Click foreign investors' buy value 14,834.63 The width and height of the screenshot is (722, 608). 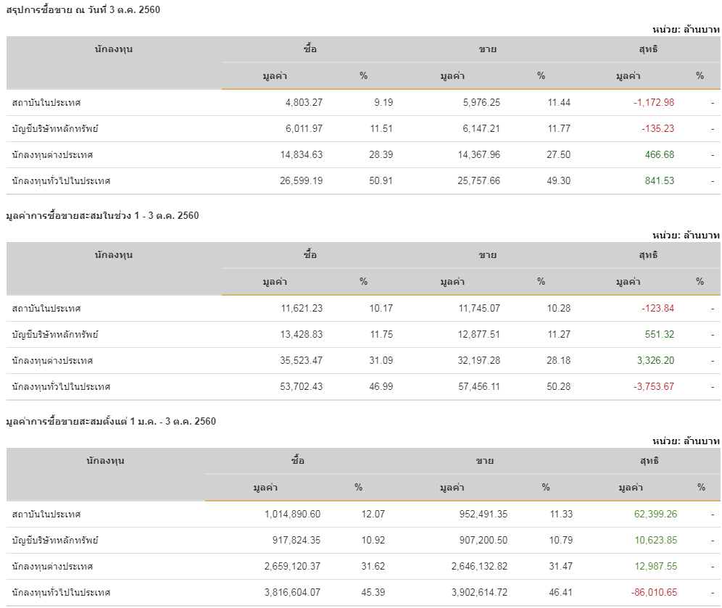[x=296, y=154]
